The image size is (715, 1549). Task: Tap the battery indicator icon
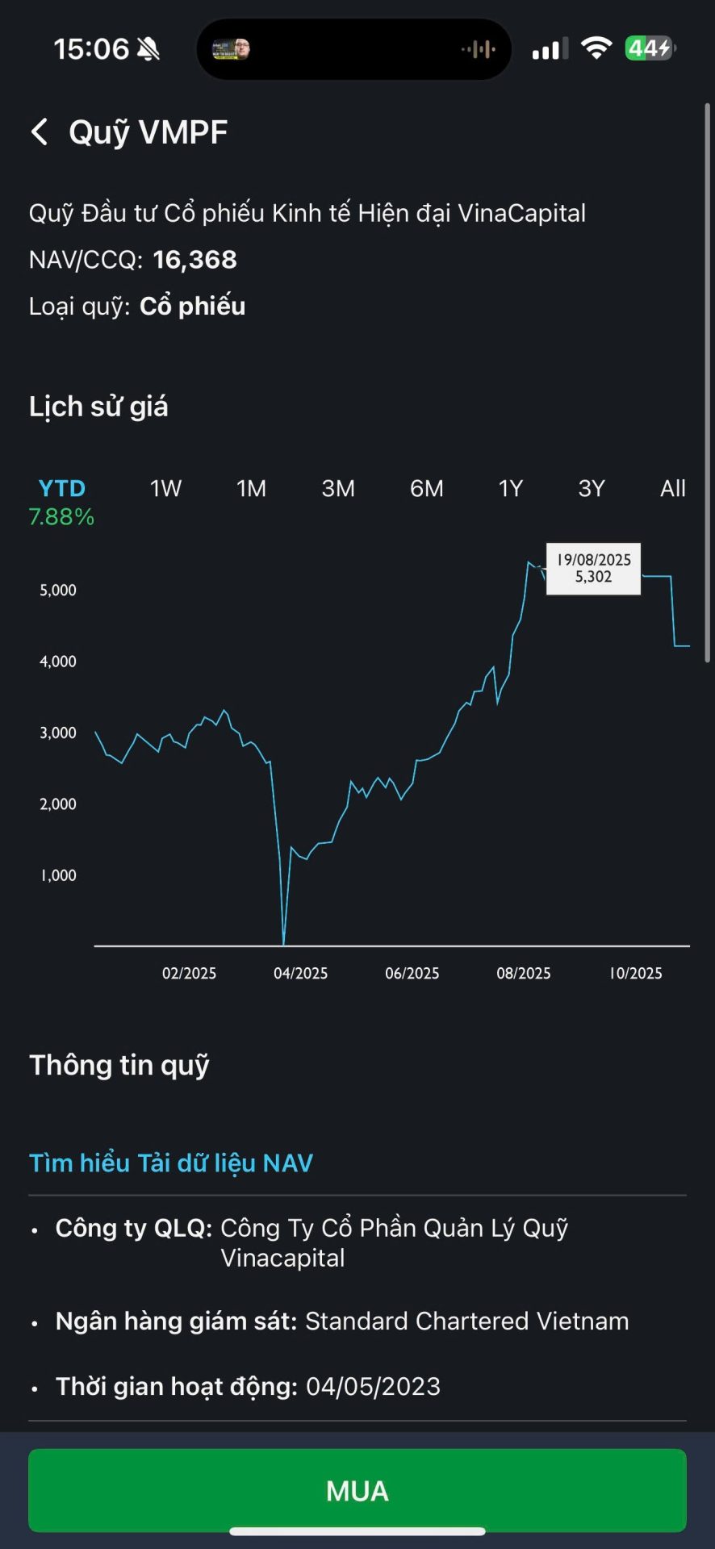pos(650,48)
